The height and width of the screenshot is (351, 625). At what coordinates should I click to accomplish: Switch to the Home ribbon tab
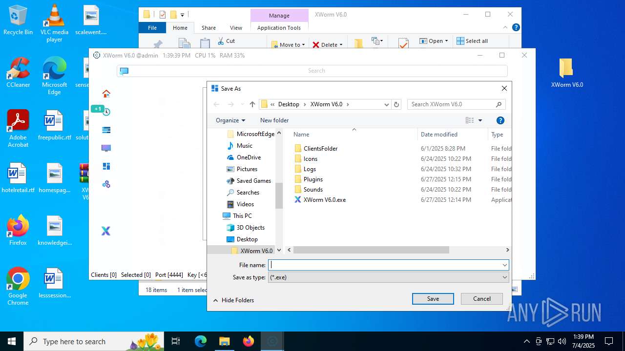point(180,28)
